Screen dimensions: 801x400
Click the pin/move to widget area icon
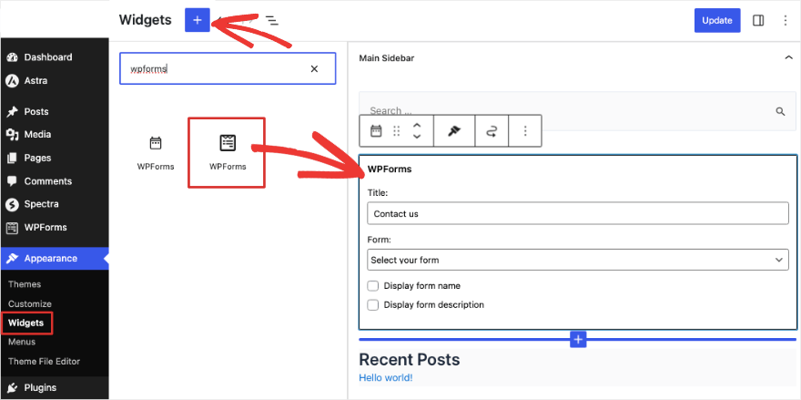[453, 131]
